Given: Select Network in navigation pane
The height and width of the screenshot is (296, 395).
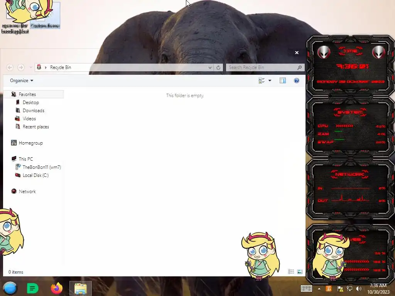Looking at the screenshot, I should click(27, 191).
